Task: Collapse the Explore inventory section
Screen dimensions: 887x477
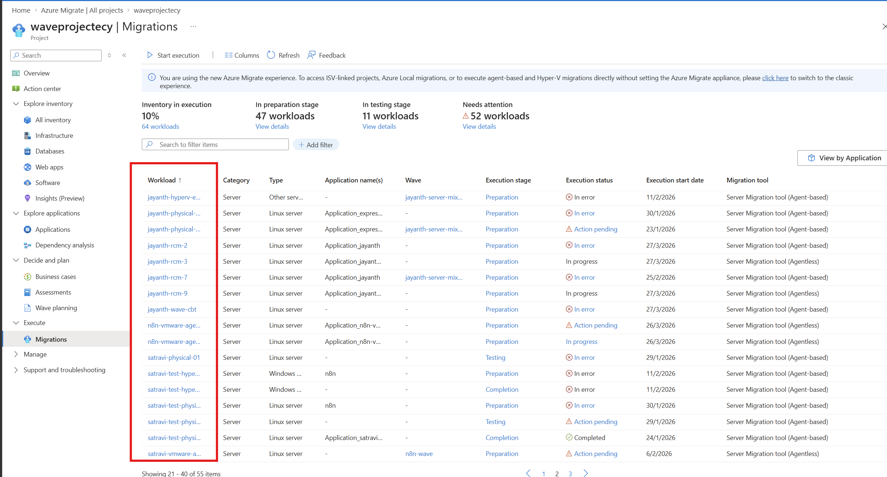Action: click(x=16, y=104)
